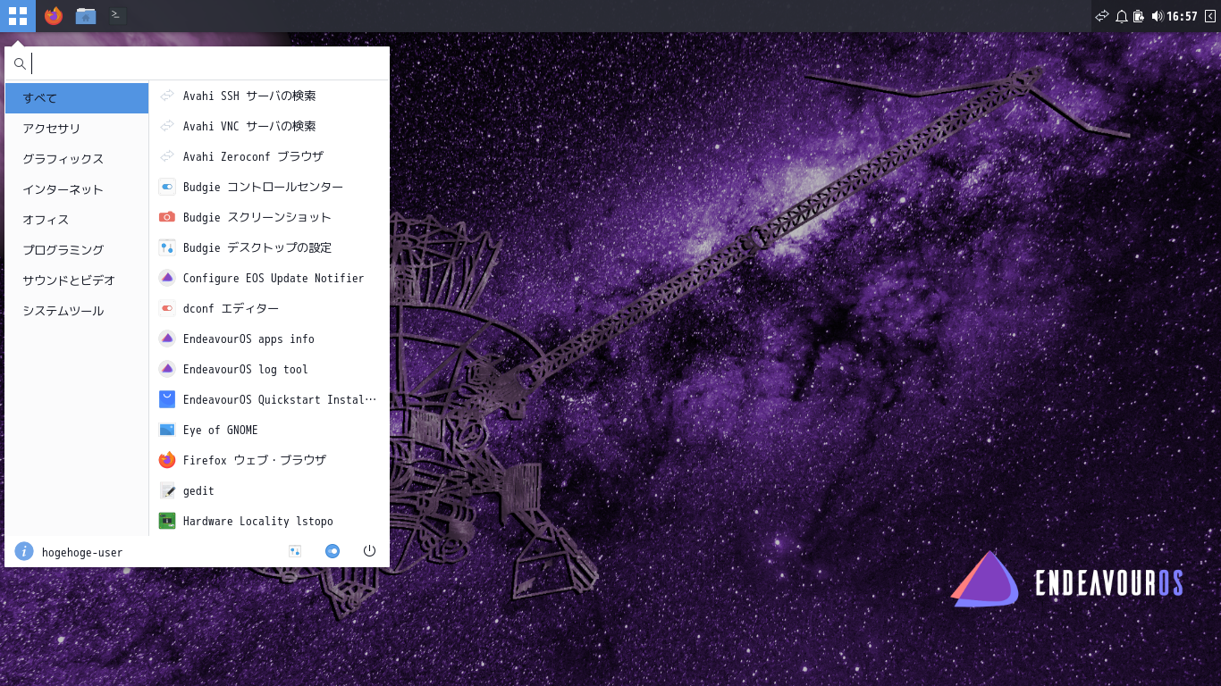Click the Budgie コントロールセンター icon
Image resolution: width=1221 pixels, height=686 pixels.
tap(167, 187)
